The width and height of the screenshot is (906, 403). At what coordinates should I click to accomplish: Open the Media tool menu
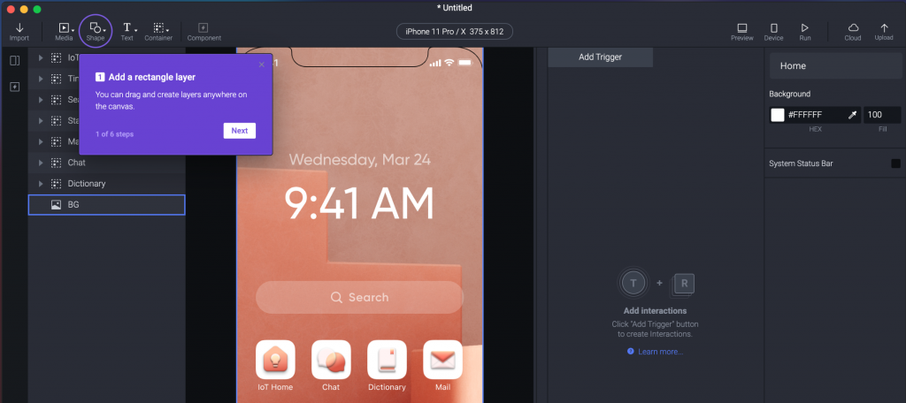point(64,32)
